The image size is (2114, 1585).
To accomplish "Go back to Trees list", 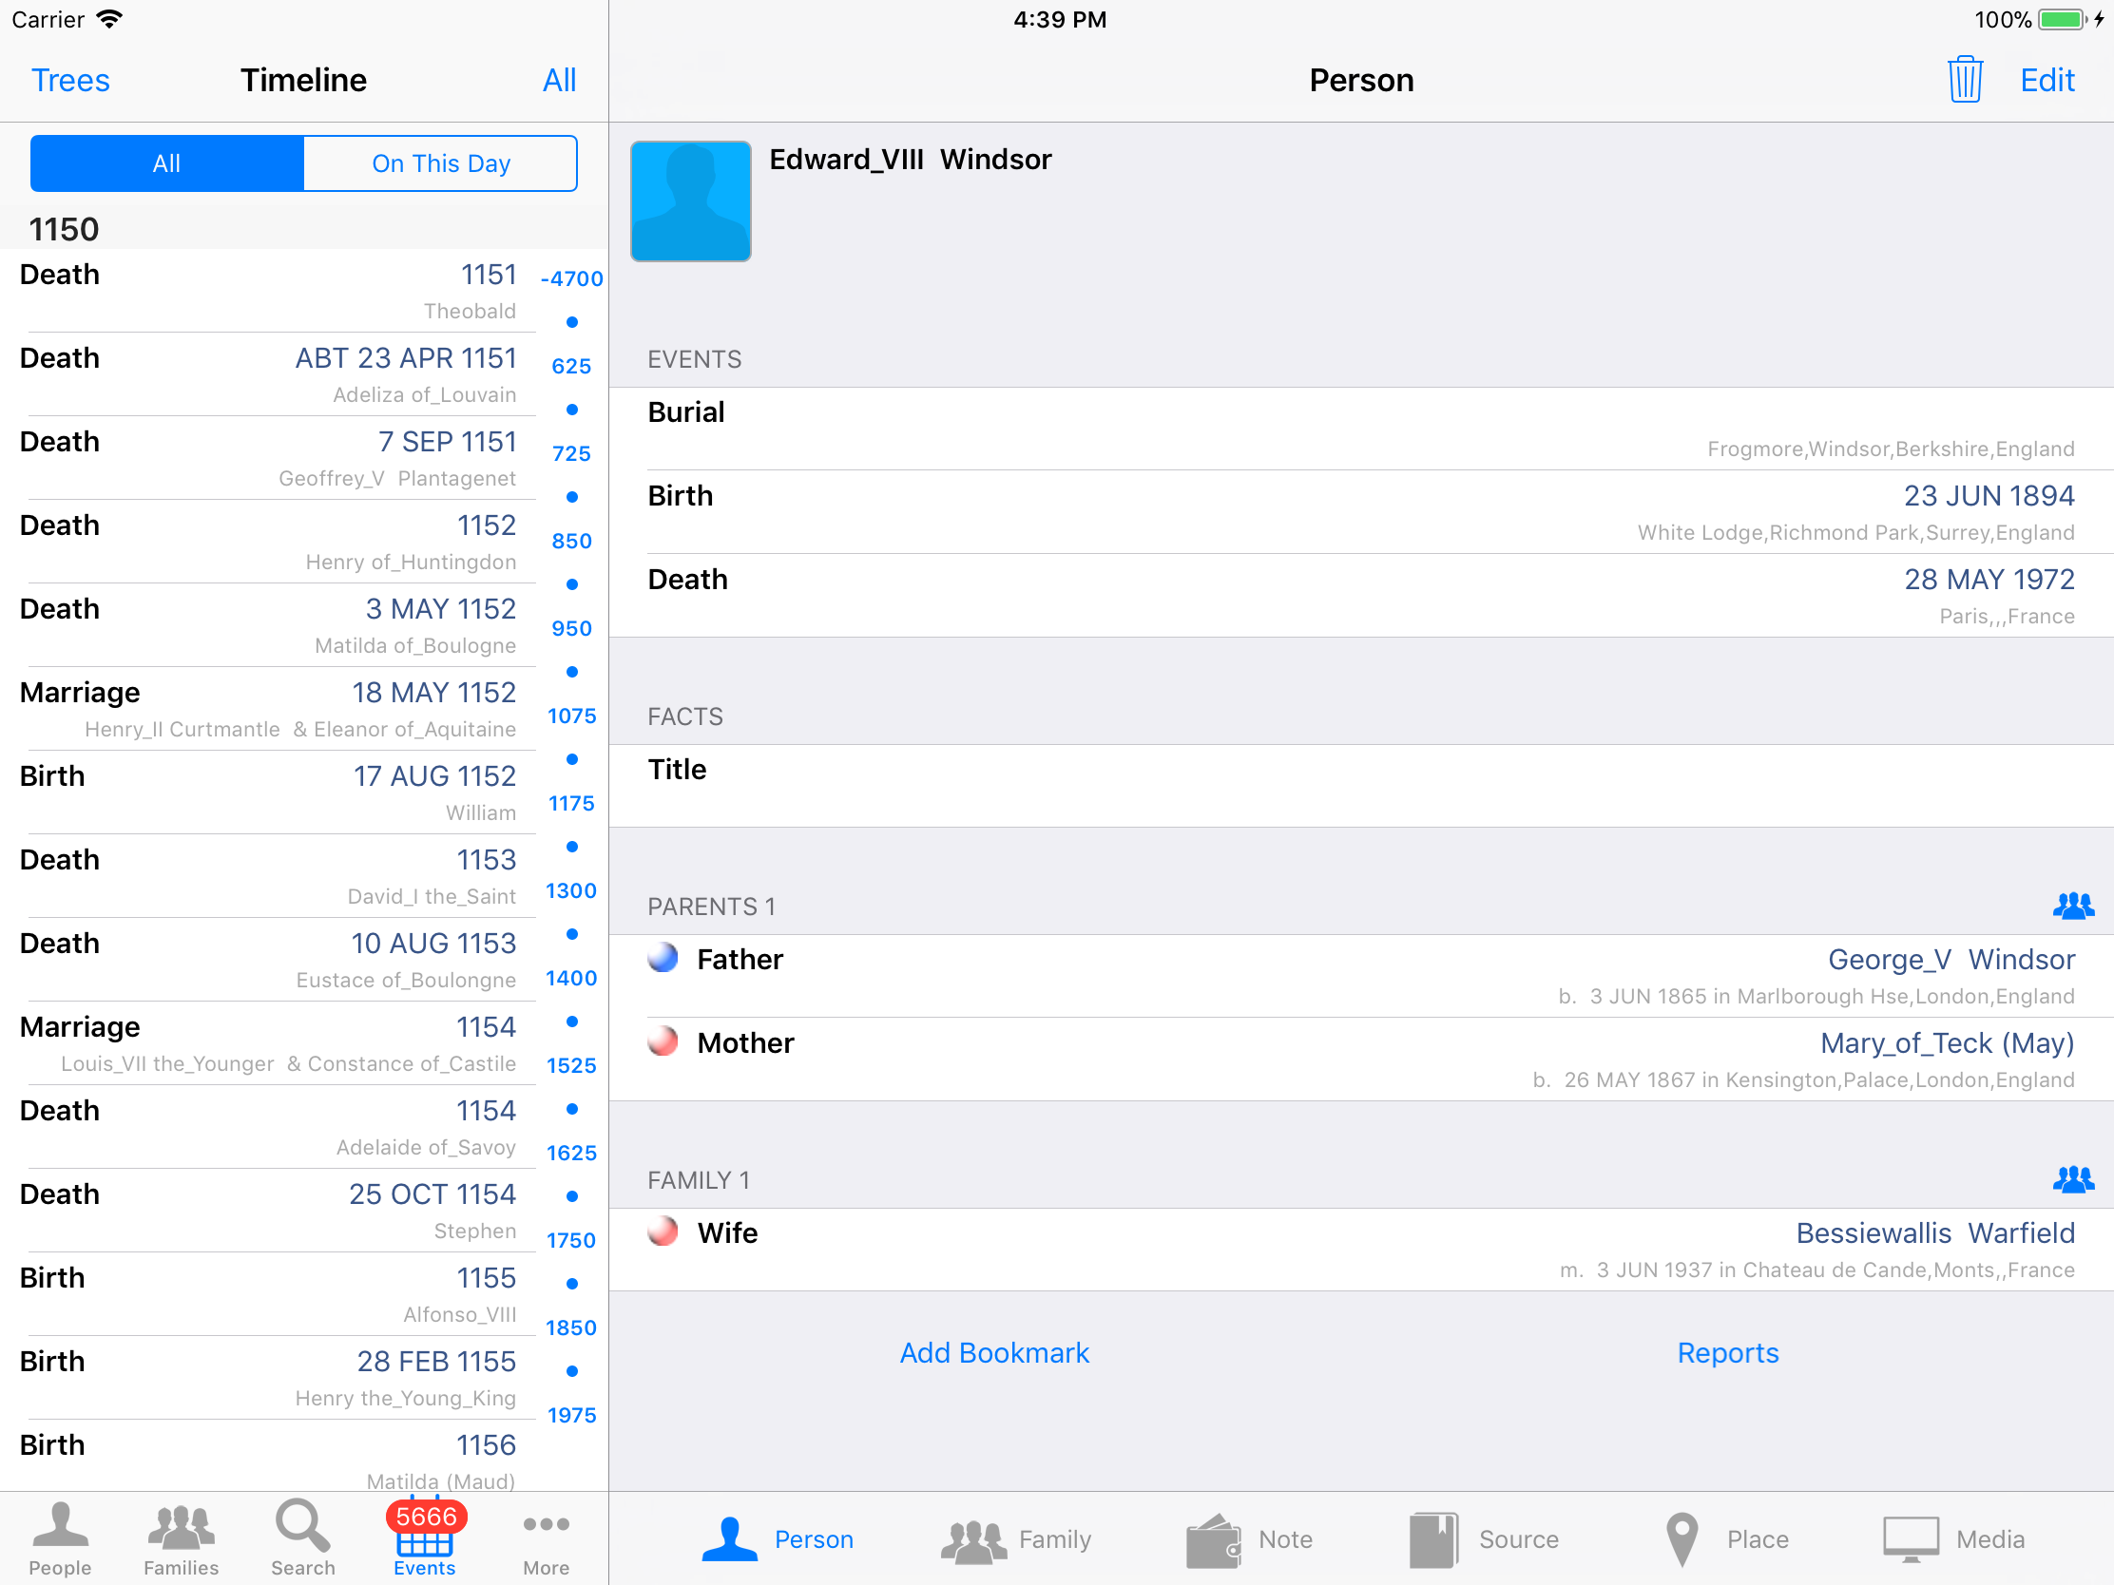I will pos(69,80).
